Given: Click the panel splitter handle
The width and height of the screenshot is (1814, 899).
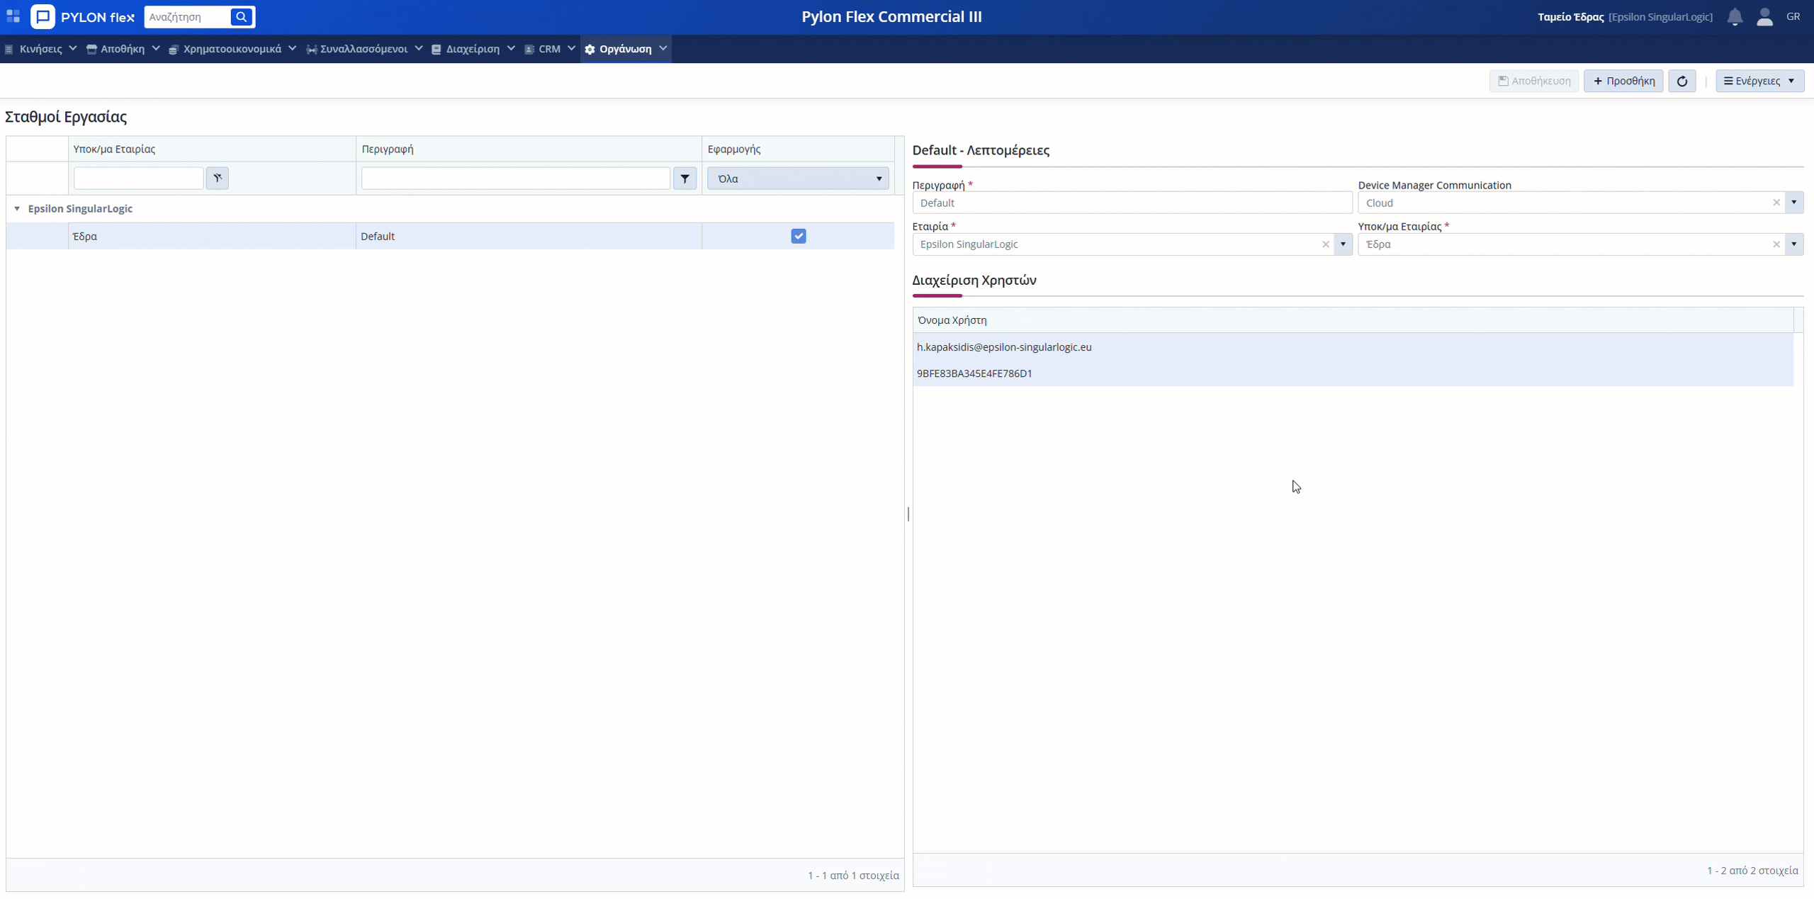Looking at the screenshot, I should tap(908, 514).
